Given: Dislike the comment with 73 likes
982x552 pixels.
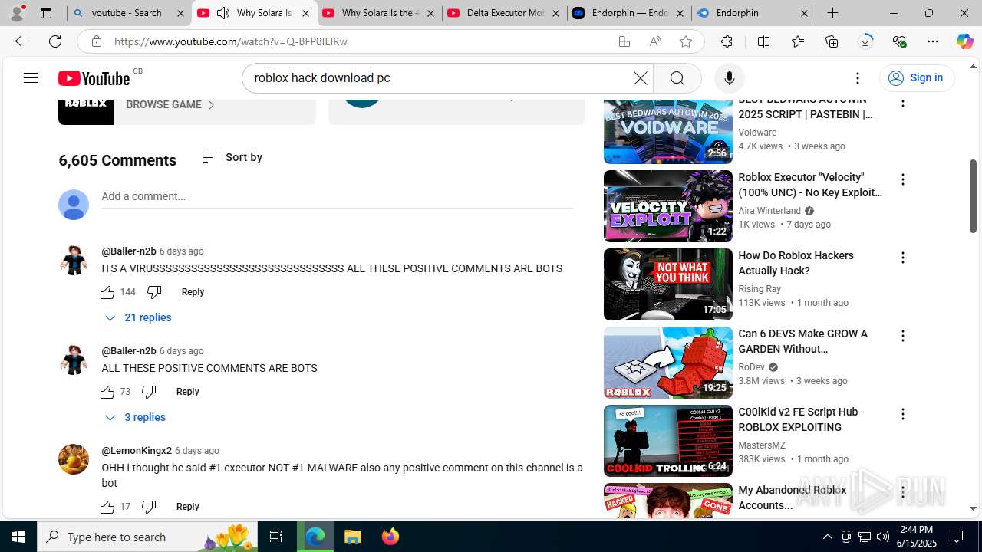Looking at the screenshot, I should [149, 392].
